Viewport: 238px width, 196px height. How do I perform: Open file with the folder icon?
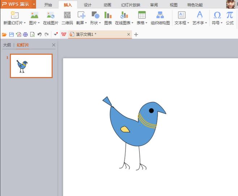point(4,34)
